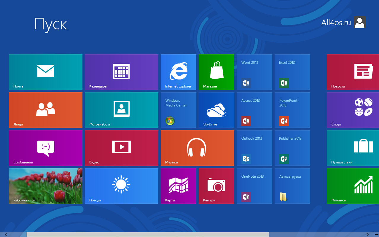Click the left scroll arrow
Screen dimensions: 379x237
pyautogui.click(x=6, y=235)
